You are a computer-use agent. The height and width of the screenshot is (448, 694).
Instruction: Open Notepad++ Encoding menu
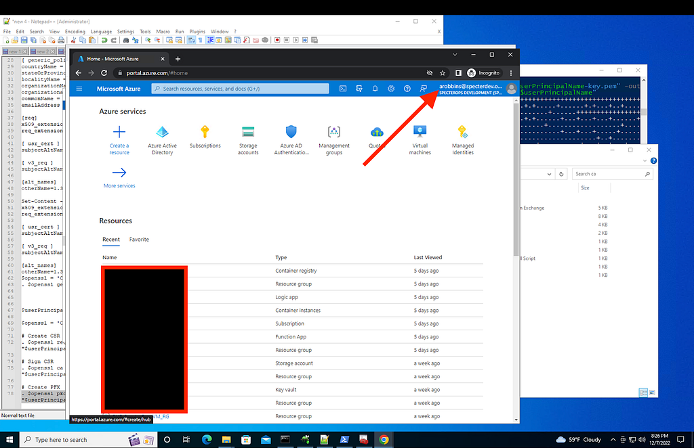coord(75,31)
